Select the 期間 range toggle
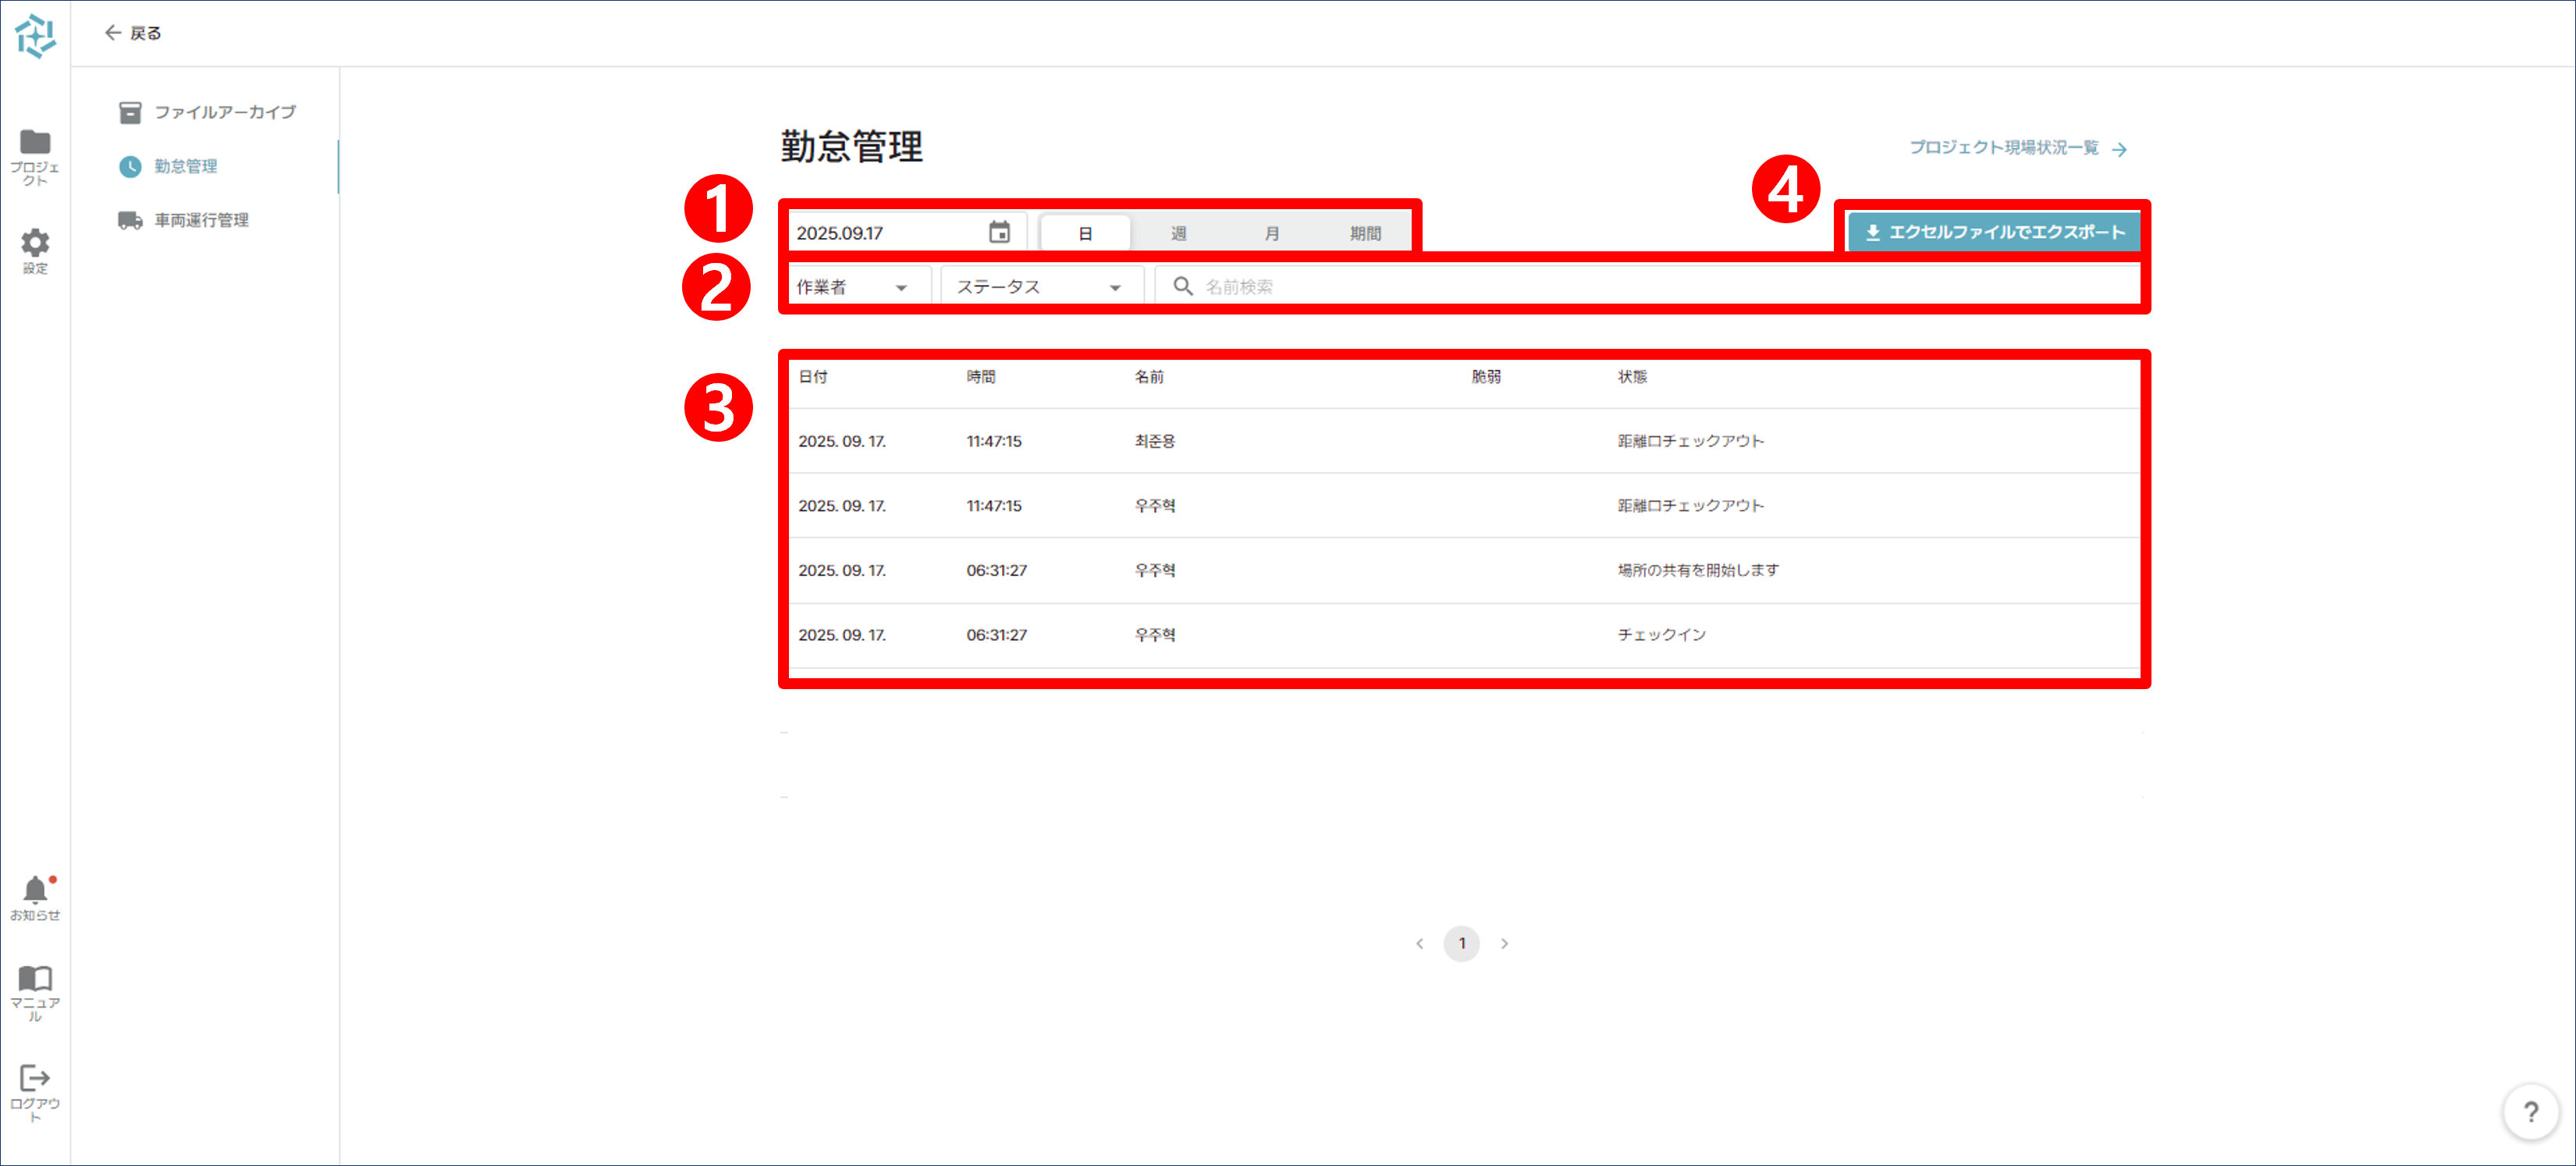 click(1365, 233)
